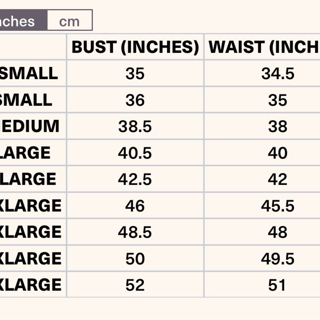The height and width of the screenshot is (320, 320).
Task: Select the waist measurement 49.5
Action: pos(277,259)
